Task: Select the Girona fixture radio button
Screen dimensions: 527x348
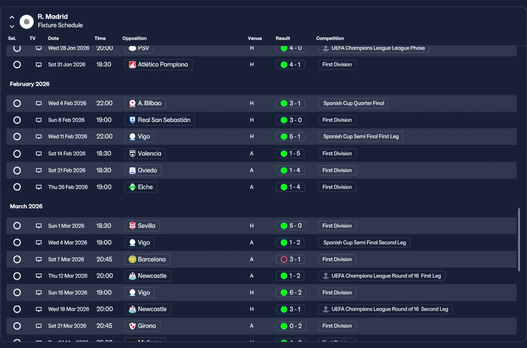Action: tap(17, 326)
